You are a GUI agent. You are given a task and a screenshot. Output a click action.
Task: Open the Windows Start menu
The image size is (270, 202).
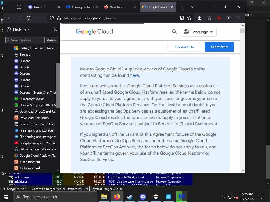tap(6, 197)
